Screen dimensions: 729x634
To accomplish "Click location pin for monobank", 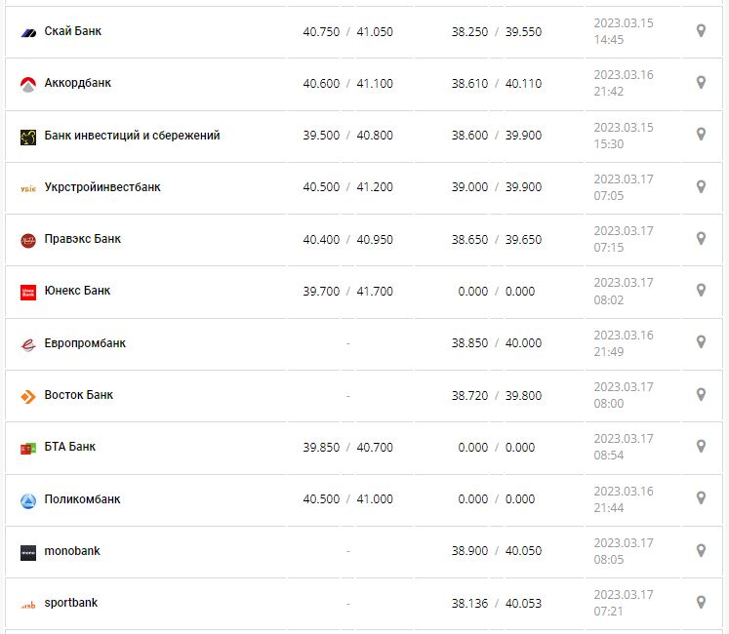I will (x=701, y=550).
